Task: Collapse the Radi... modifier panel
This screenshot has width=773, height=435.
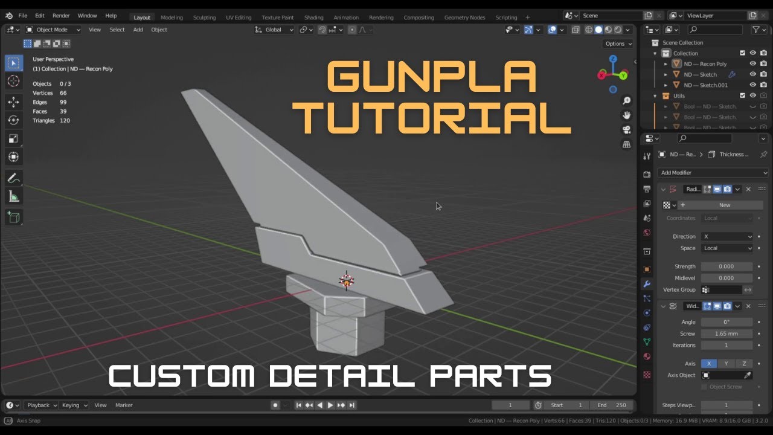Action: coord(662,189)
